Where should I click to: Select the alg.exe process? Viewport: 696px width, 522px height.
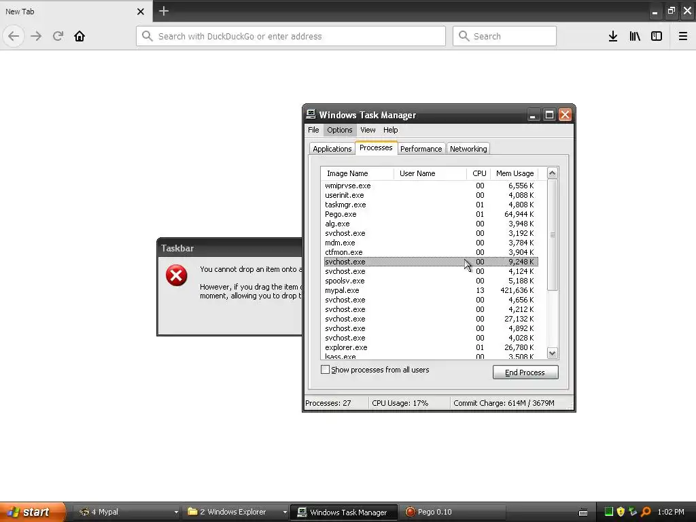(x=430, y=224)
